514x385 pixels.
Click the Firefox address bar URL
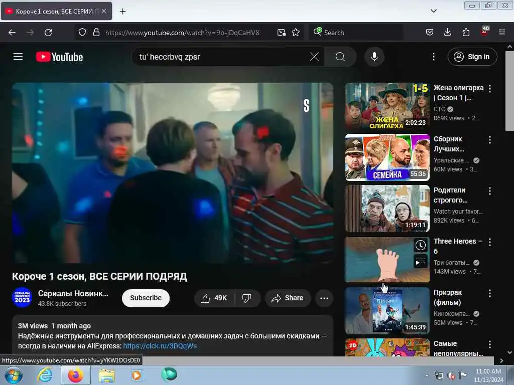coord(182,33)
